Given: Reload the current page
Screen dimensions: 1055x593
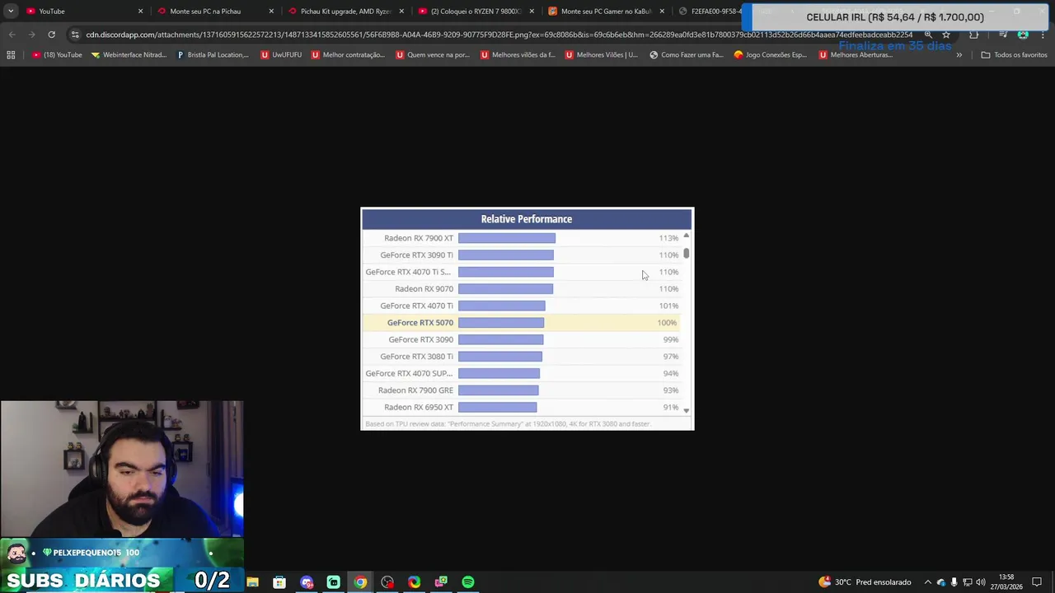Looking at the screenshot, I should (51, 35).
